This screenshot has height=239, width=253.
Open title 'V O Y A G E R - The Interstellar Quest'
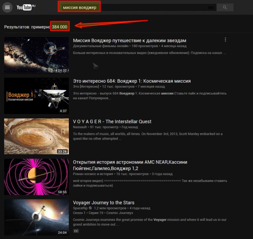pyautogui.click(x=112, y=121)
